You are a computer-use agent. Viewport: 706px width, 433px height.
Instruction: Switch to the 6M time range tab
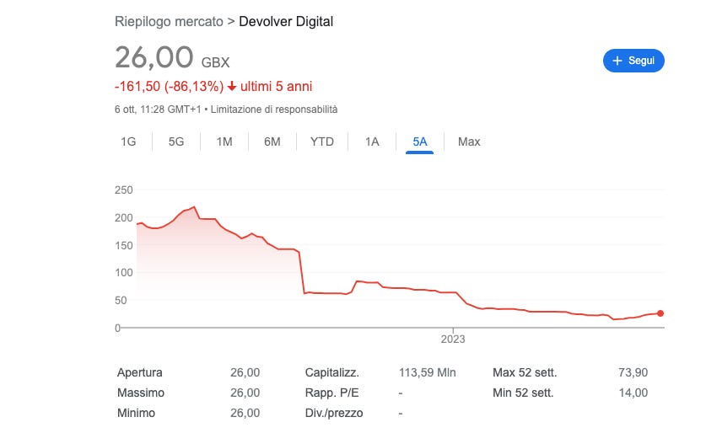tap(272, 142)
